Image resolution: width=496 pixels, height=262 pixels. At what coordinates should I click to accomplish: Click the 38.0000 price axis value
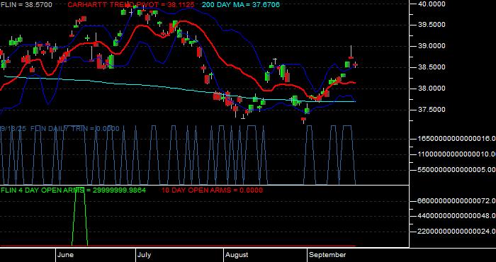tap(432, 89)
